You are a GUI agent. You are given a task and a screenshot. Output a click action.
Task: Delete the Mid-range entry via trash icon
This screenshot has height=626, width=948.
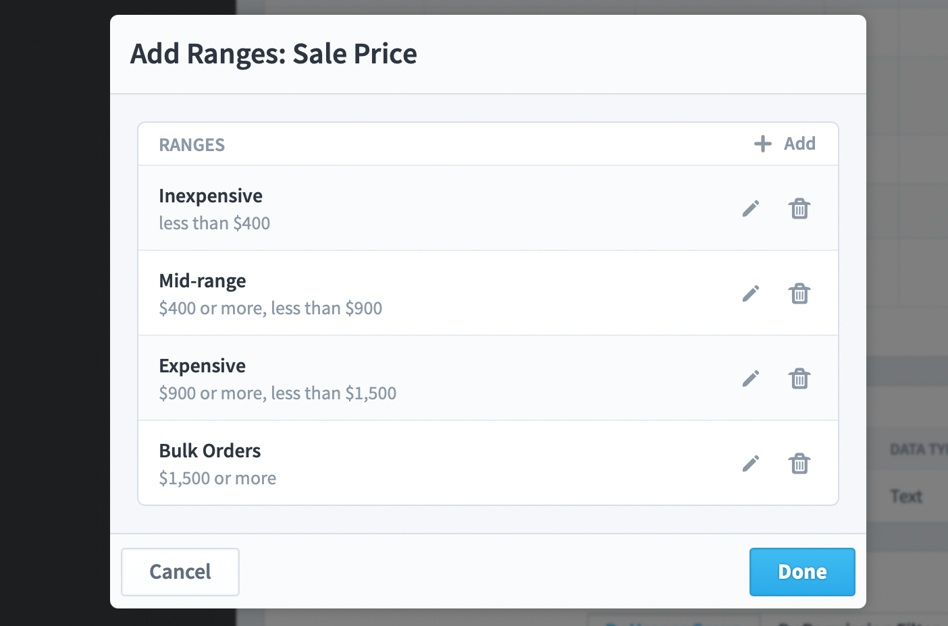coord(799,293)
